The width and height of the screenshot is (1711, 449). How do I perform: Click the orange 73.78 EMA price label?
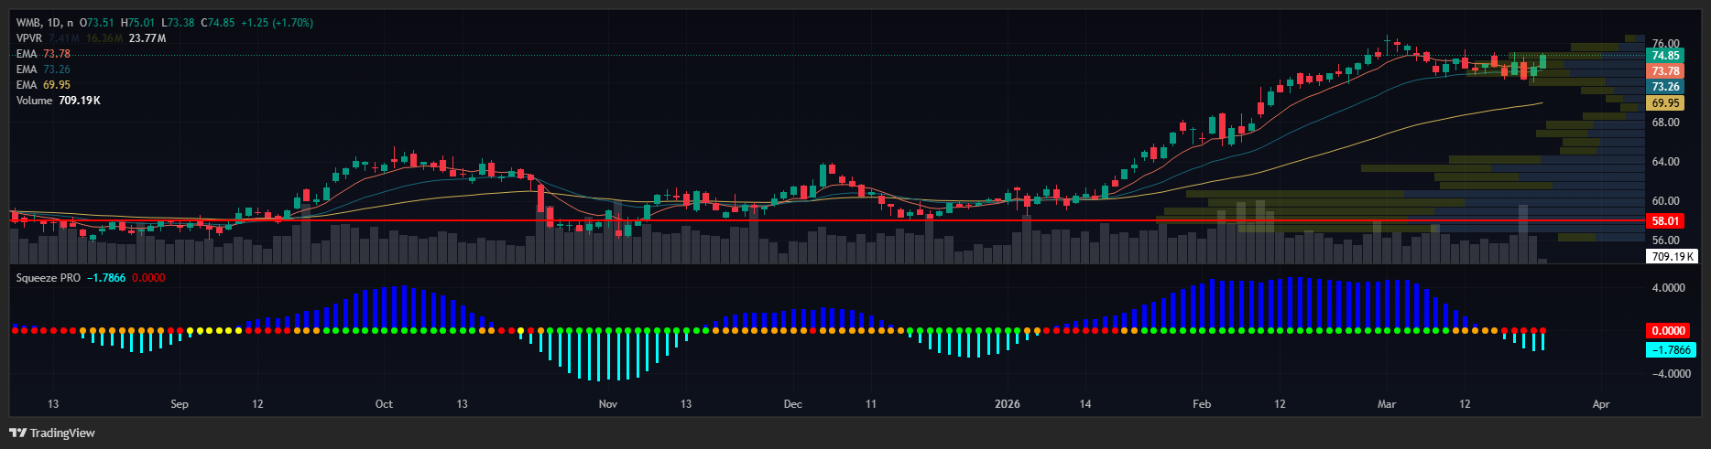tap(1665, 71)
